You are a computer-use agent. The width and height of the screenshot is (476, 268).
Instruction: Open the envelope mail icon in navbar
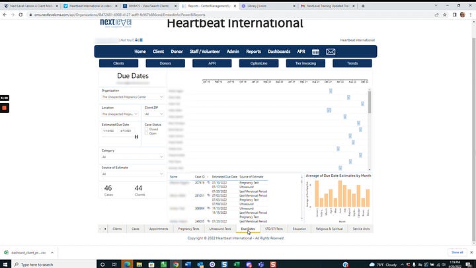(331, 51)
